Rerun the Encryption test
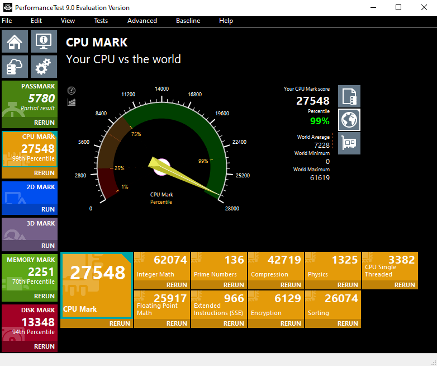This screenshot has height=366, width=437. tap(276, 323)
